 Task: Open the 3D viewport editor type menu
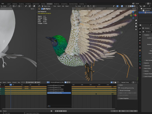39,6
